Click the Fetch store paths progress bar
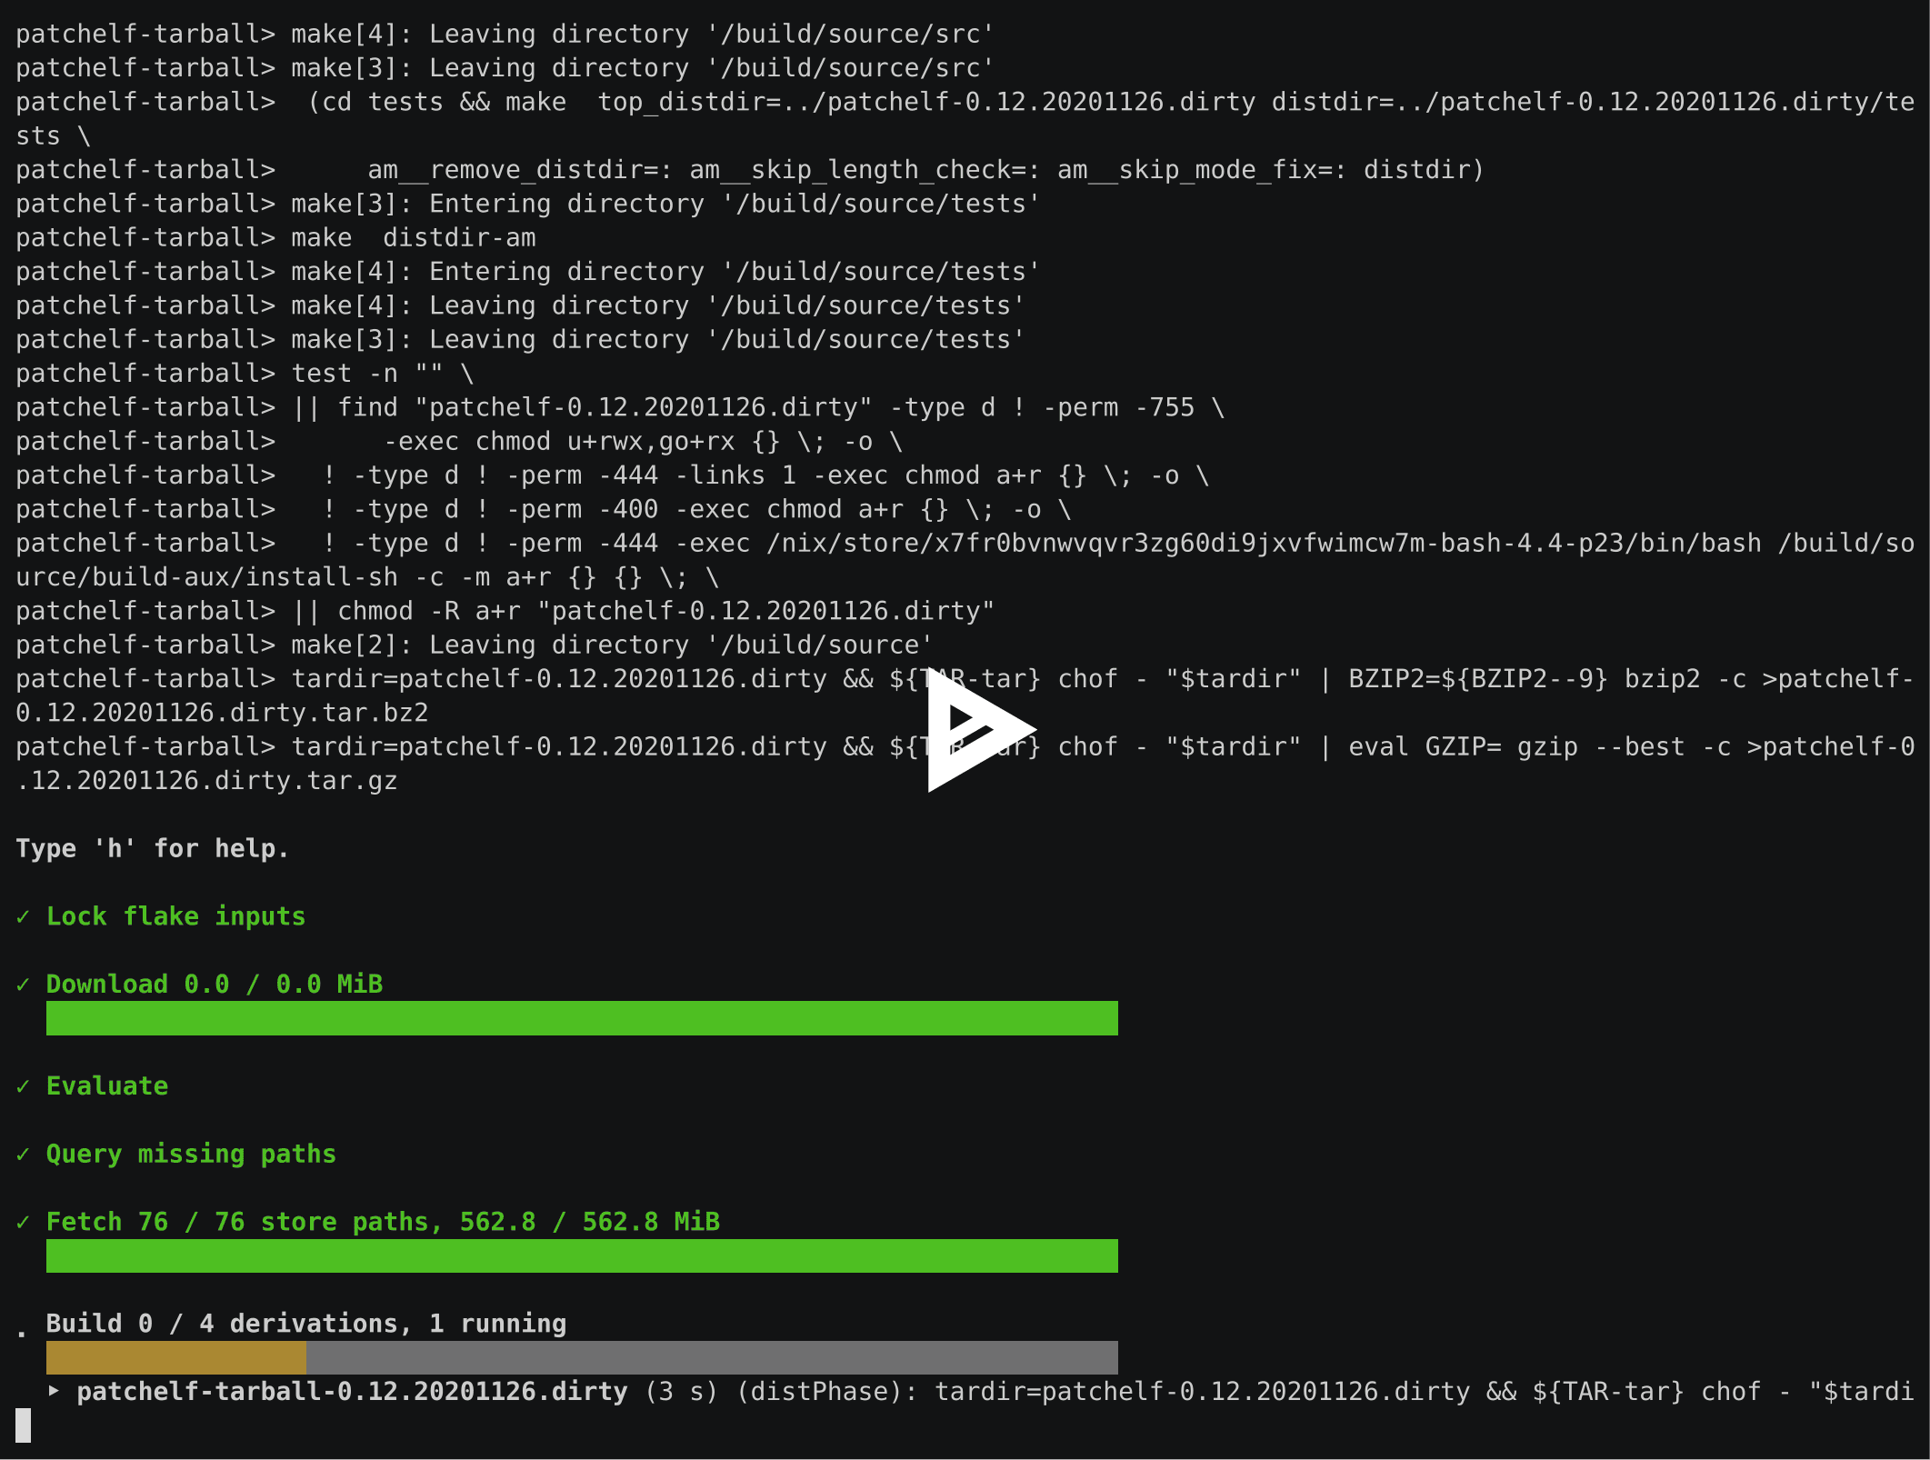This screenshot has width=1930, height=1460. [x=582, y=1255]
